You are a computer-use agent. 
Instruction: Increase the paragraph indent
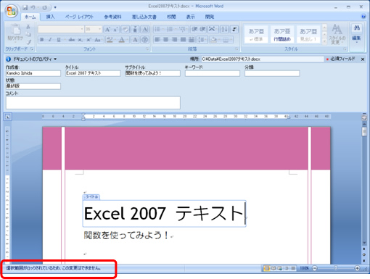coord(202,29)
